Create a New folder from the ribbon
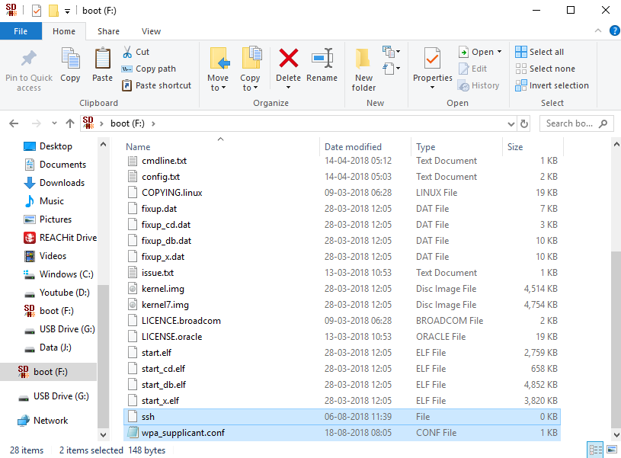Screen dimensions: 621x458 point(363,69)
